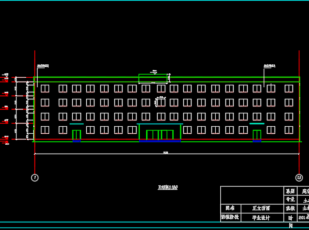Viewport: 309px width, 230px height.
Task: Select the dimensioned window above the main entrance
Action: (161, 103)
